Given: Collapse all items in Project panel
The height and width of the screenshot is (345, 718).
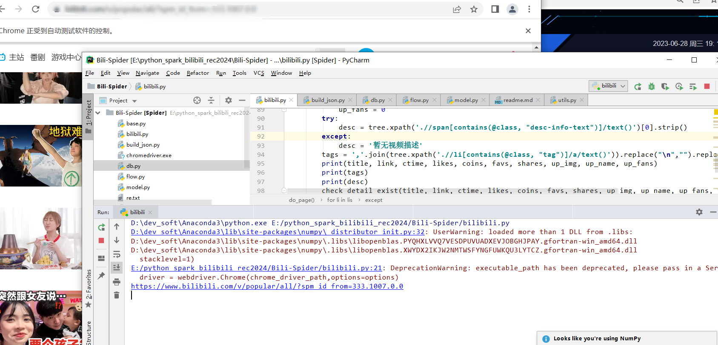Looking at the screenshot, I should (211, 100).
